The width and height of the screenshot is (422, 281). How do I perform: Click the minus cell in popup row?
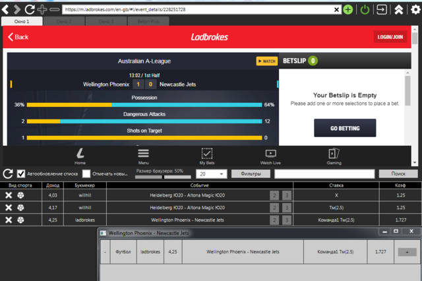click(x=105, y=252)
